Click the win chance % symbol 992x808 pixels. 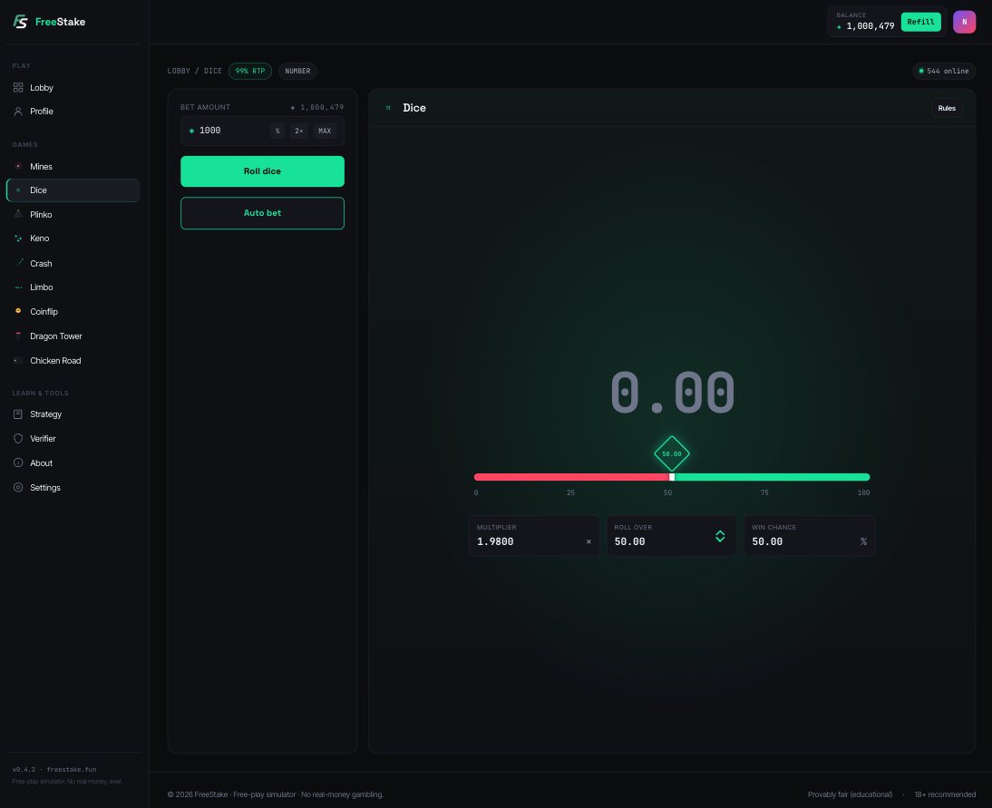click(863, 541)
